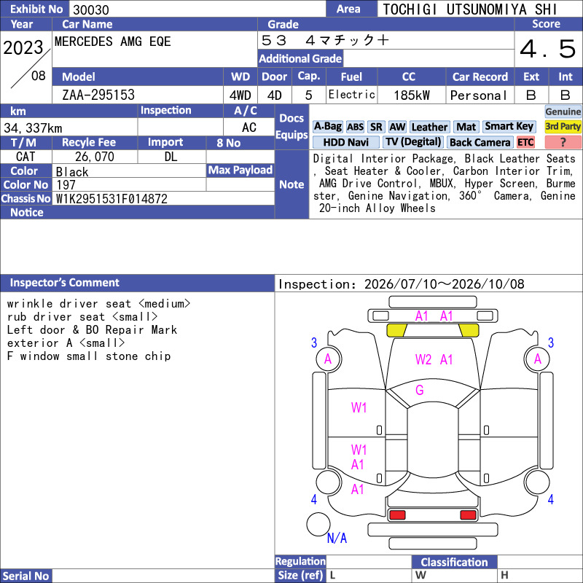Select the Leather equipment badge
Screen dimensions: 583x583
429,127
